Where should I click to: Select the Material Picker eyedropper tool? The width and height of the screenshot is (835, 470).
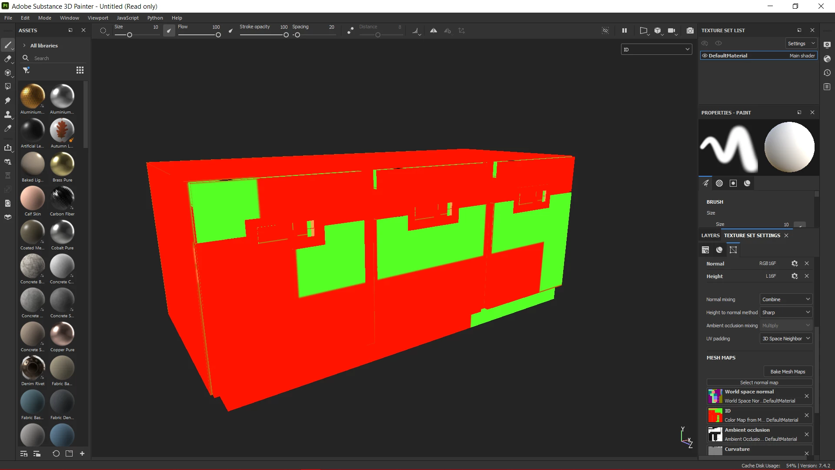click(x=7, y=129)
